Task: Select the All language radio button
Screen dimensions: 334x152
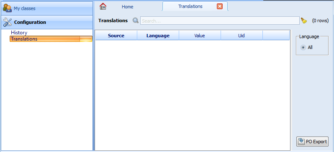Action: (303, 48)
